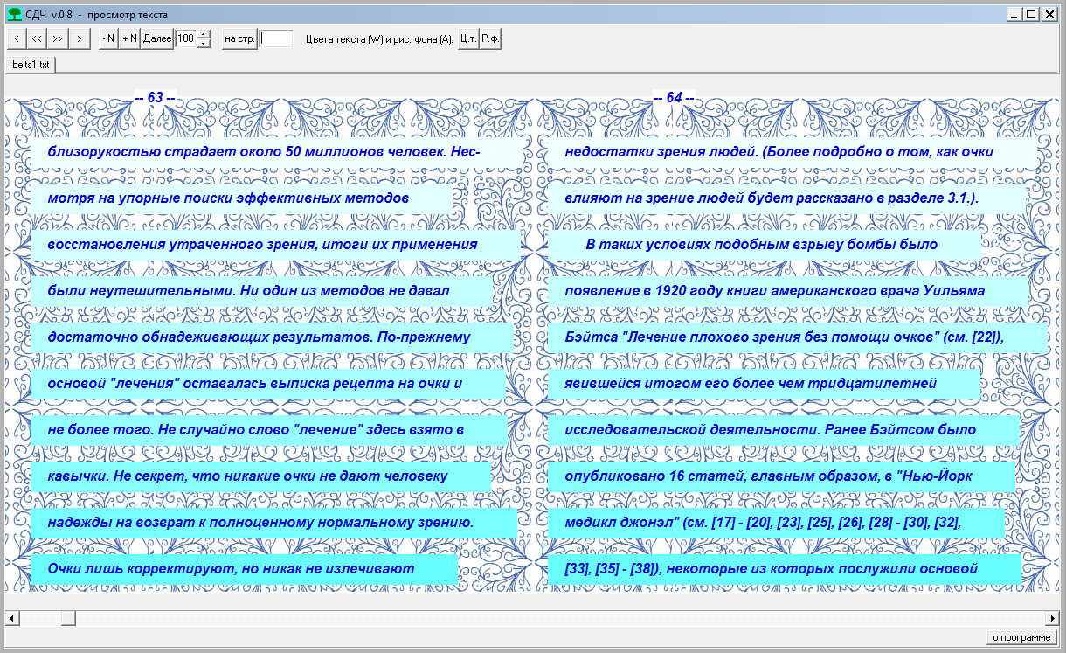Click the '+ N' button

(x=129, y=38)
